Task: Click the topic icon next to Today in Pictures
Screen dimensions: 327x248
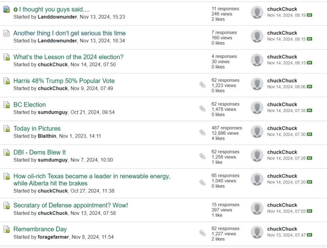Action: 7,129
